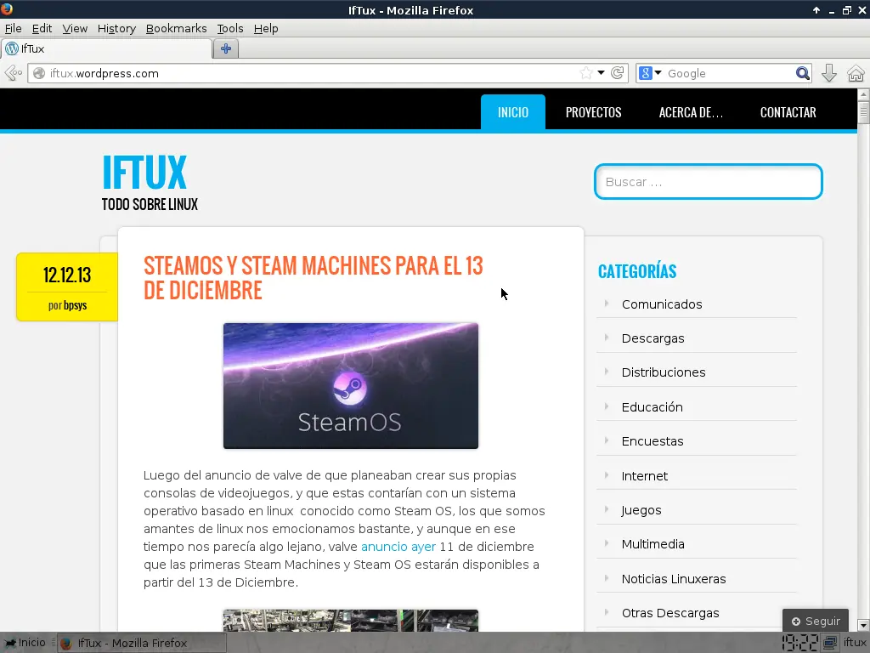870x653 pixels.
Task: Click the site identity globe icon in the address bar
Action: coord(39,73)
